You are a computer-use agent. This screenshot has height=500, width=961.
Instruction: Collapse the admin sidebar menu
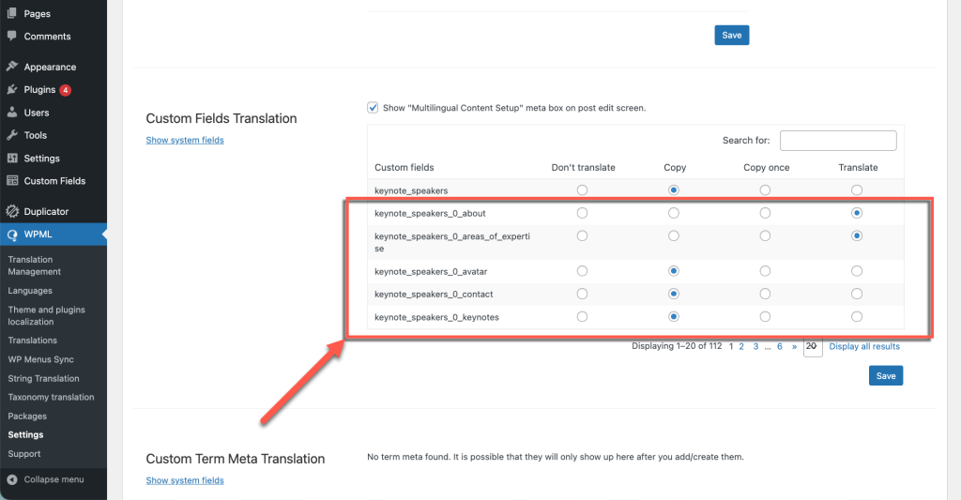(53, 479)
